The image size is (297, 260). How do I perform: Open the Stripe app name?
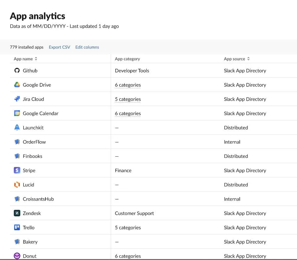coord(29,170)
